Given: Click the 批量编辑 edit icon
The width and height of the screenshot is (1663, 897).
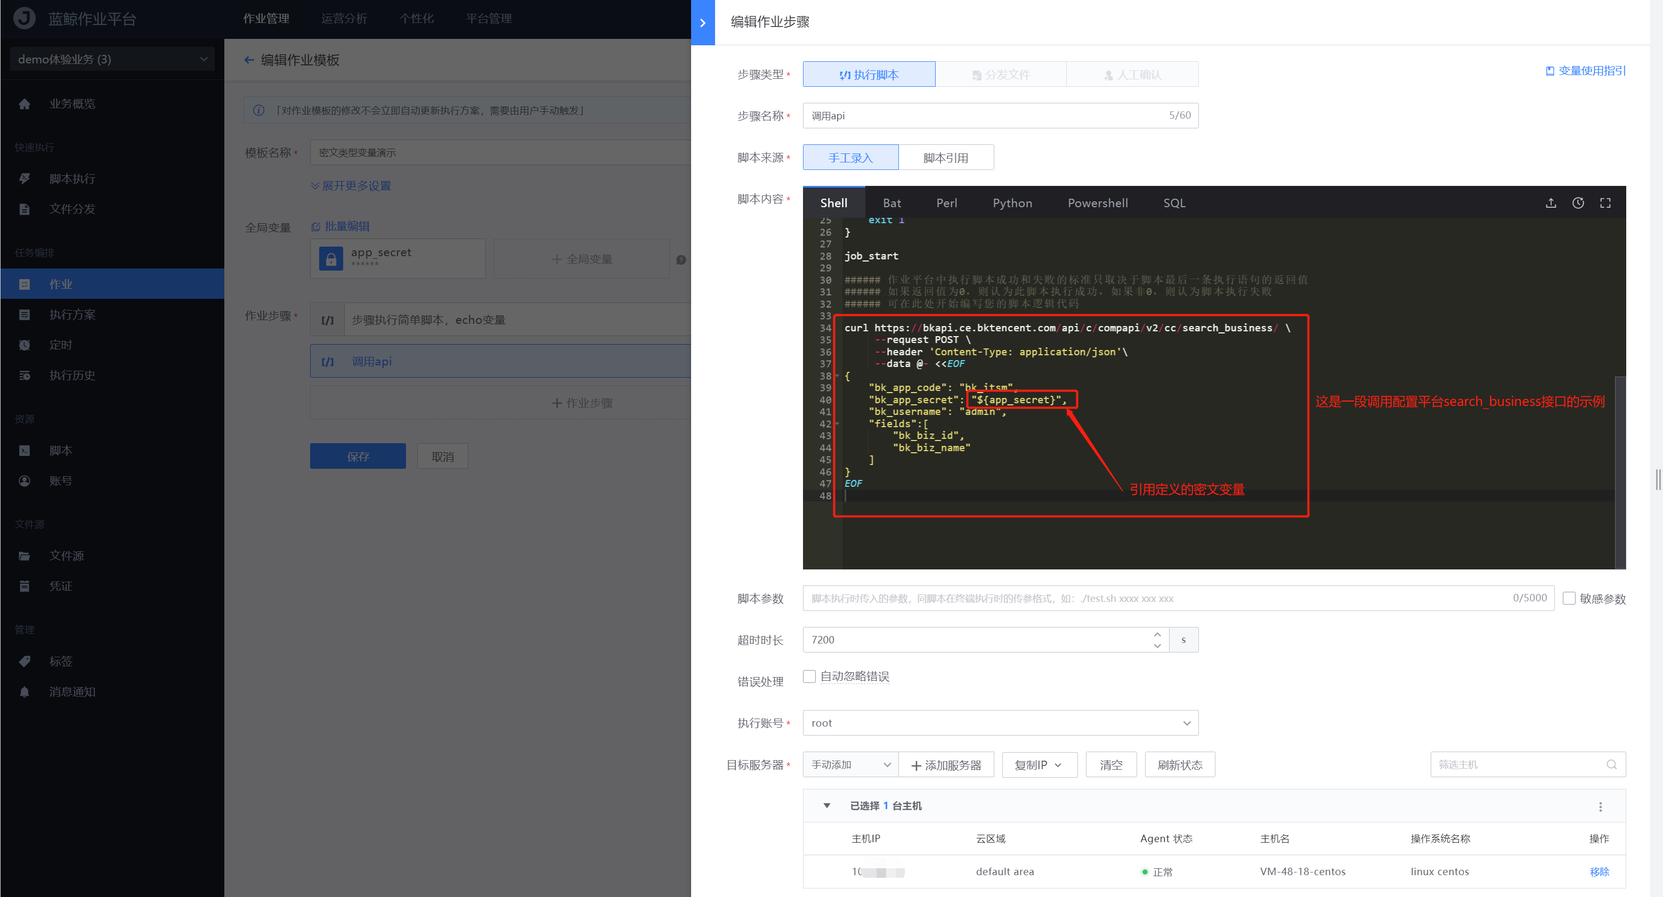Looking at the screenshot, I should click(x=315, y=226).
